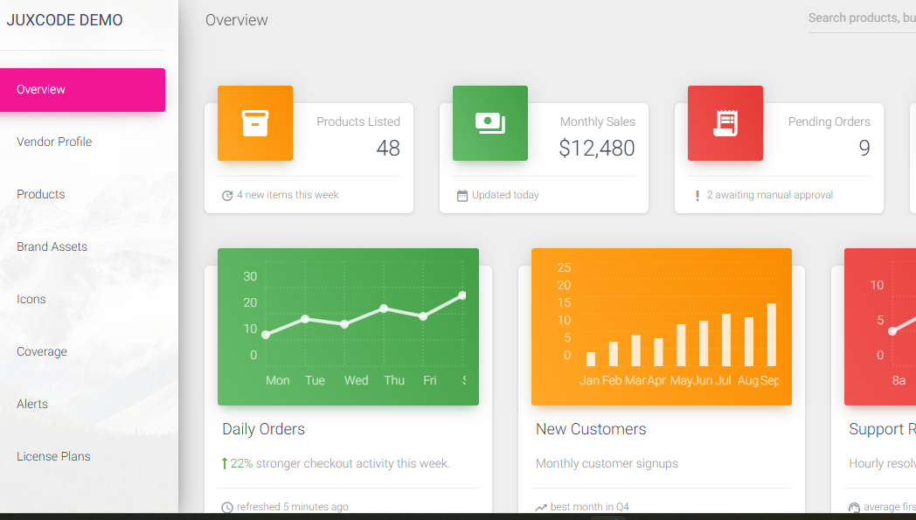Focus the search products input field
The image size is (916, 520).
pos(861,18)
